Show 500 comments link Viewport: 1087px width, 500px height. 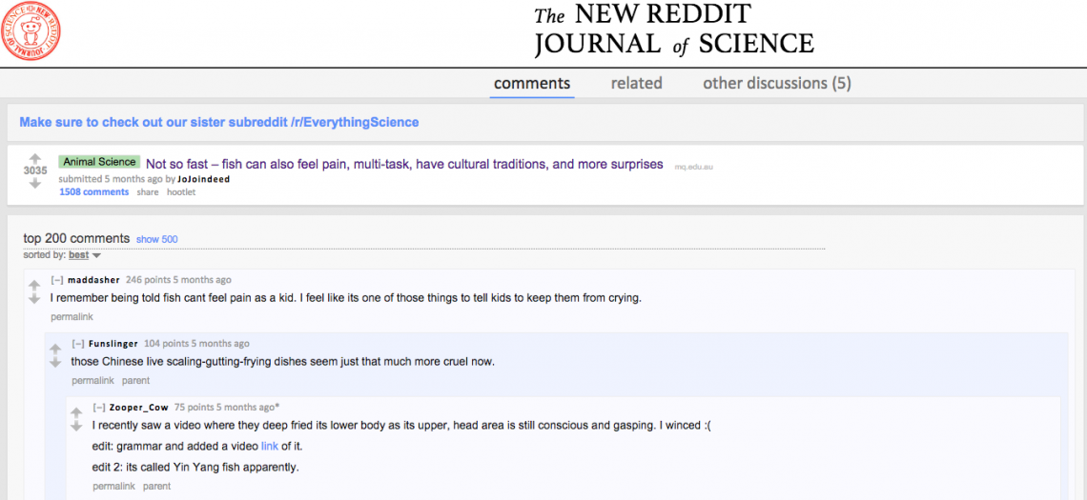156,240
